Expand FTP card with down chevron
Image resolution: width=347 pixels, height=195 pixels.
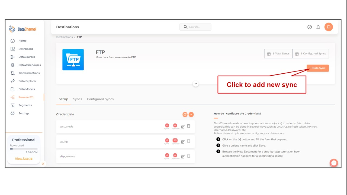coord(195,84)
